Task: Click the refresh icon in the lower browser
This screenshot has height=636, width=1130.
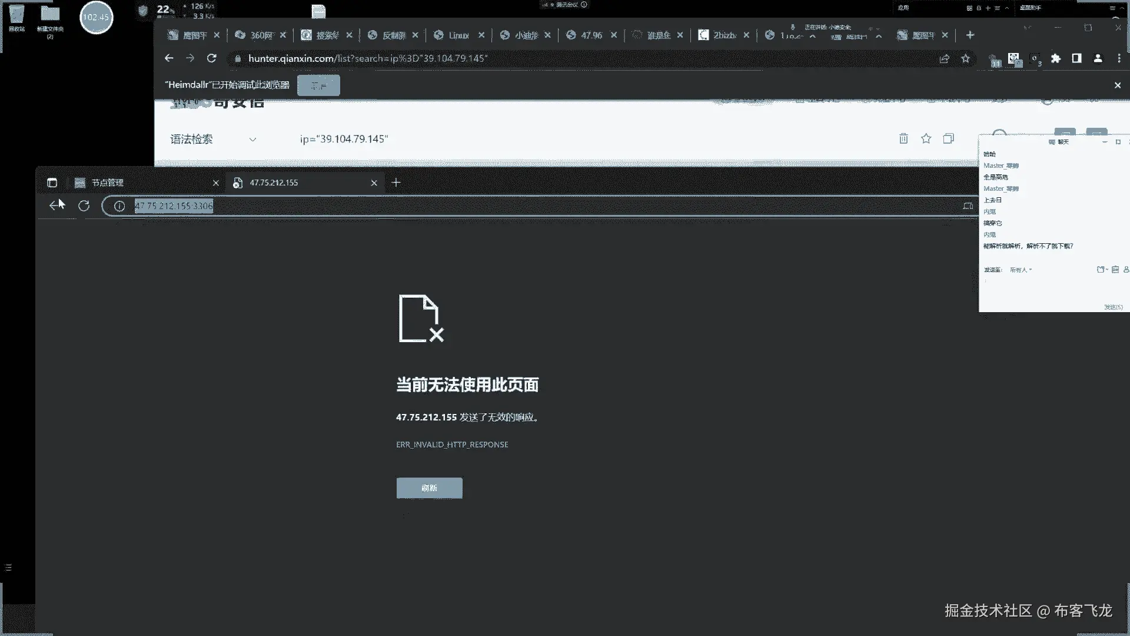Action: tap(84, 206)
